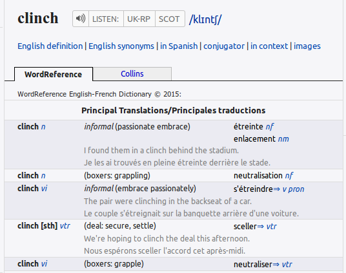
Task: Click the 'clinch [sth]' entry term
Action: 37,226
